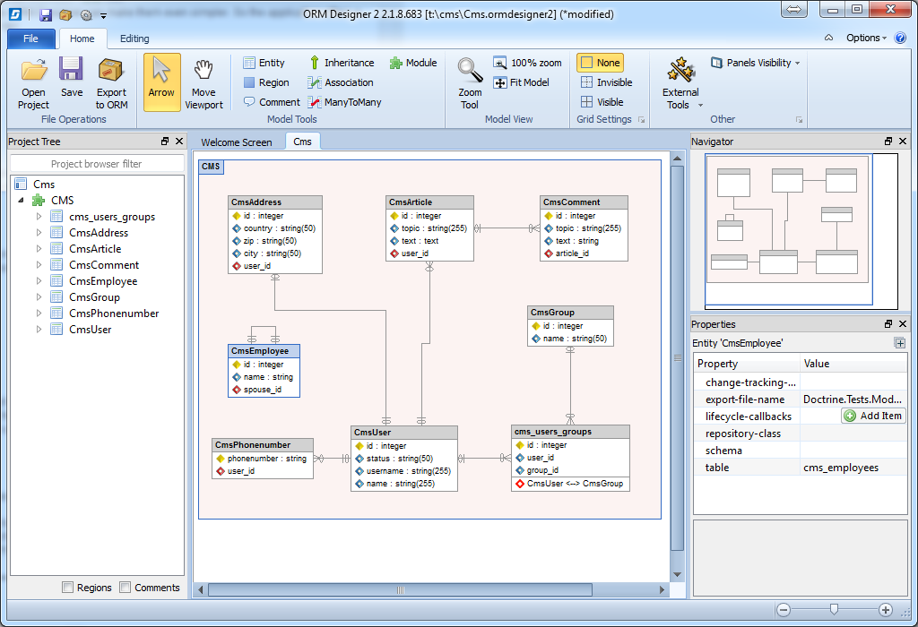Select CmsPhonenumber in the project tree
The image size is (918, 627).
[114, 313]
